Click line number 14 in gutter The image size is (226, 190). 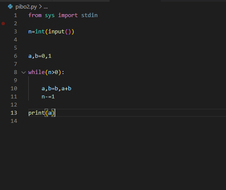(14, 121)
